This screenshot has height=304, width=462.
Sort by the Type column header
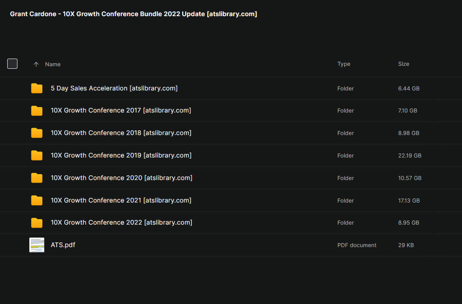(344, 64)
